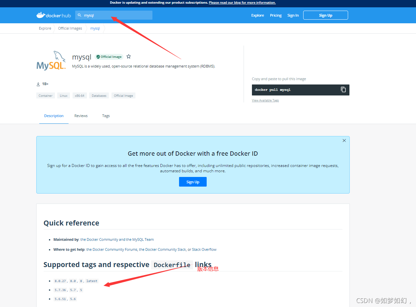Switch to the Description tab
This screenshot has width=416, height=307.
pos(54,116)
